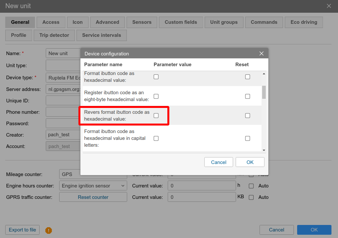338x238 pixels.
Task: Click the orange warning icon
Action: [49, 231]
